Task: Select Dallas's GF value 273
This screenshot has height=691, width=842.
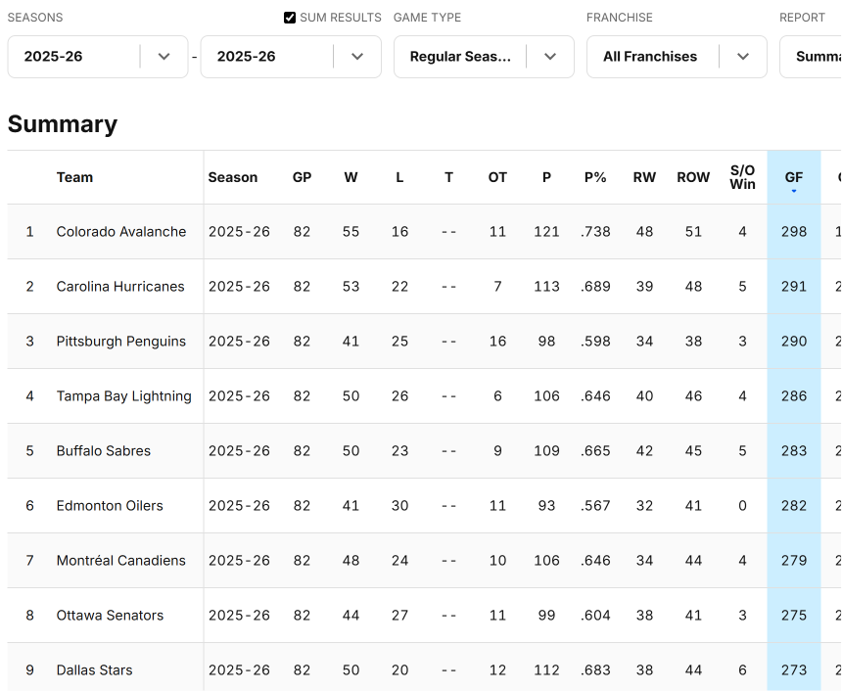Action: click(794, 669)
